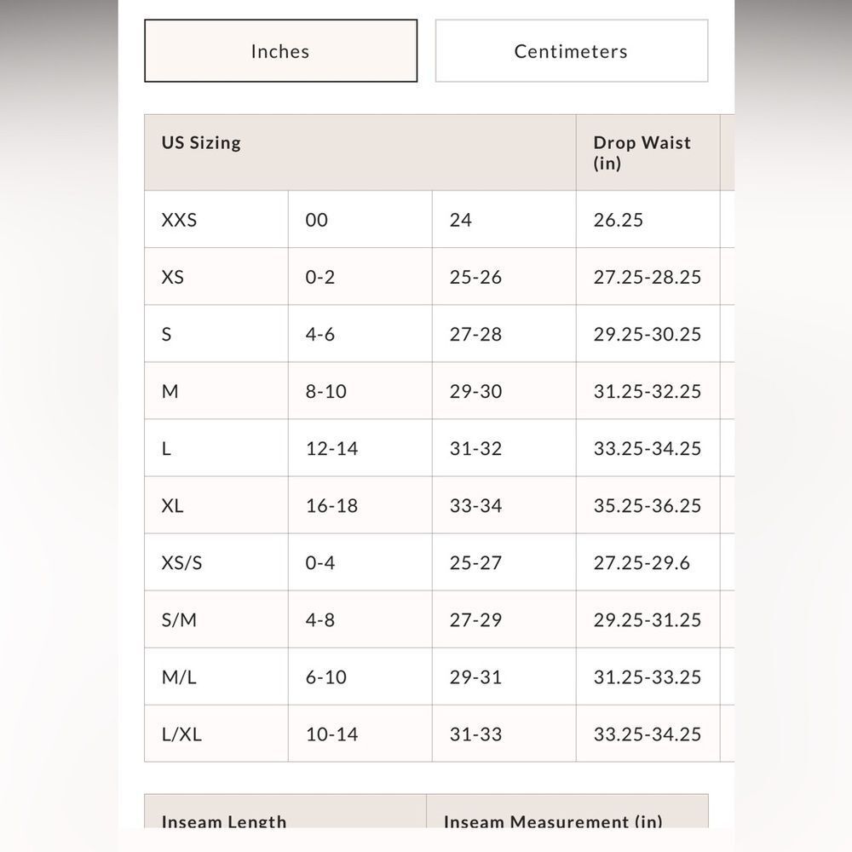Click the XS/S combined size label
The height and width of the screenshot is (852, 852).
[181, 562]
